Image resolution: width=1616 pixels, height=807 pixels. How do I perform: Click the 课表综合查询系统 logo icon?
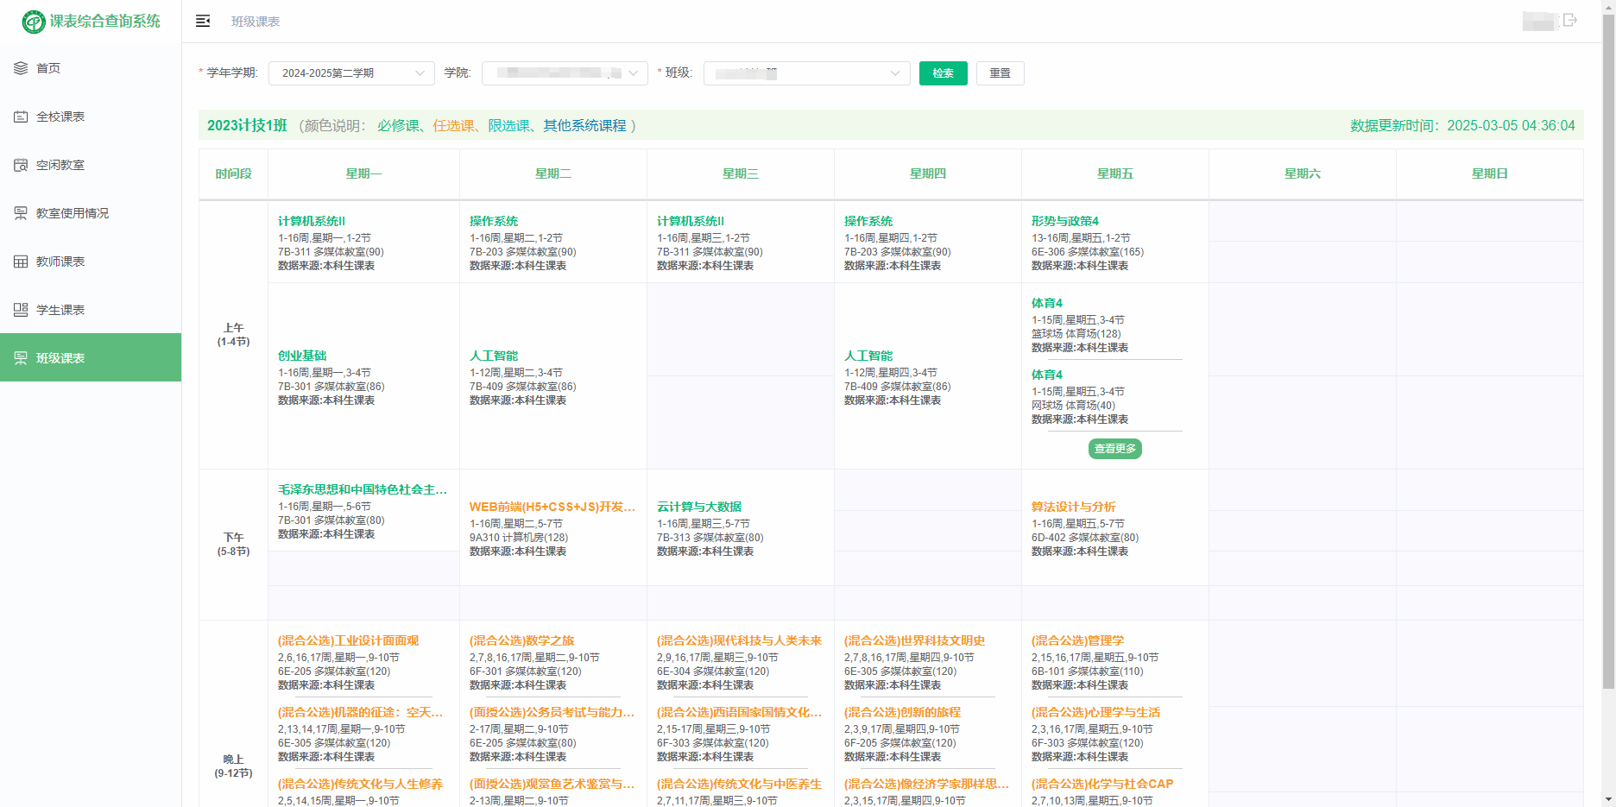pos(34,22)
